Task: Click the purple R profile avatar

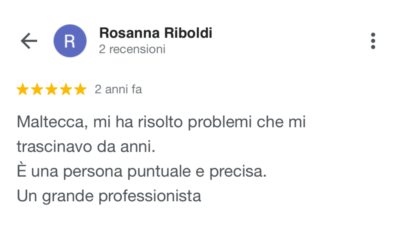Action: (x=70, y=41)
